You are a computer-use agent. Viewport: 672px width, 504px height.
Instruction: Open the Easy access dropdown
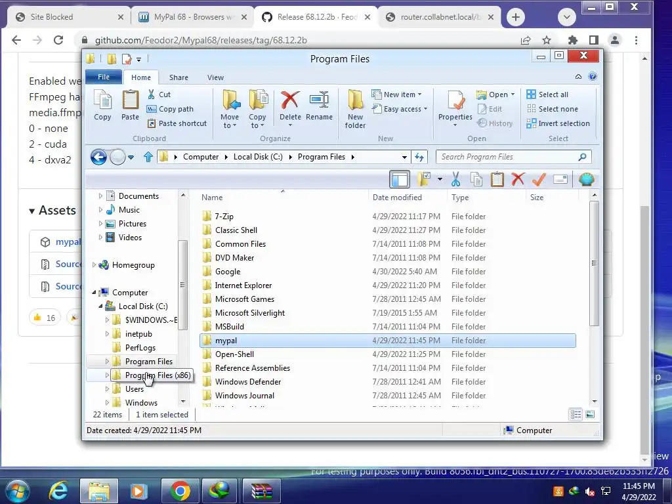400,109
